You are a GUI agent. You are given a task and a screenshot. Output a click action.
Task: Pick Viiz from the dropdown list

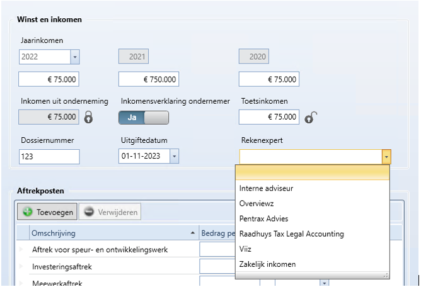click(245, 249)
